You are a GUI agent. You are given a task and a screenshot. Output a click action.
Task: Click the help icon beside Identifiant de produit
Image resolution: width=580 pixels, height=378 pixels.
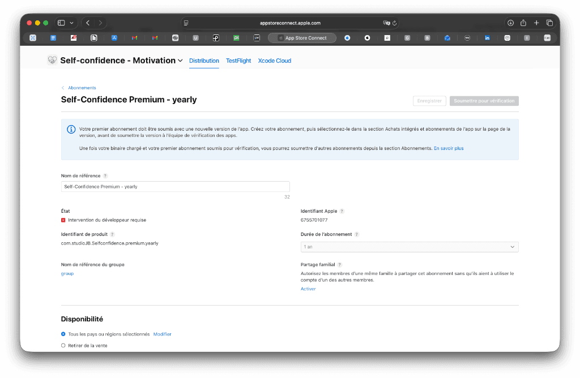tap(112, 234)
